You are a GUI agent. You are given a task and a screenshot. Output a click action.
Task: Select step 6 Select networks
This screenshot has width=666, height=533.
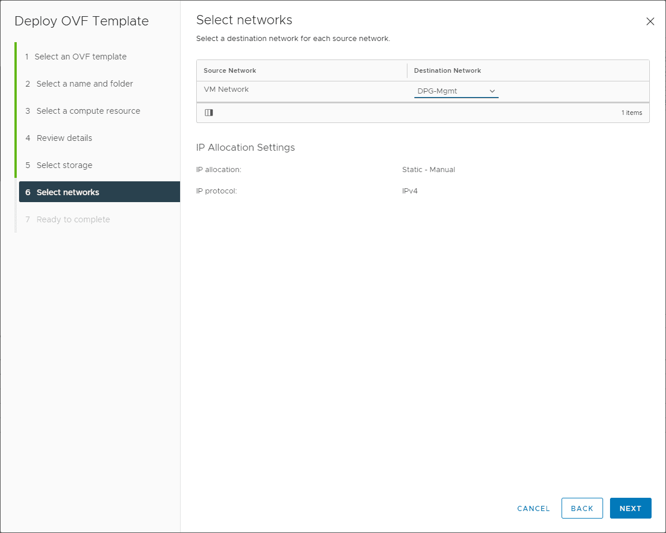tap(68, 192)
